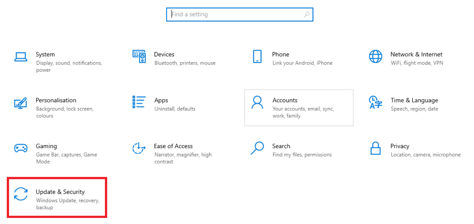474x224 pixels.
Task: Click the Accounts person icon
Action: point(257,102)
